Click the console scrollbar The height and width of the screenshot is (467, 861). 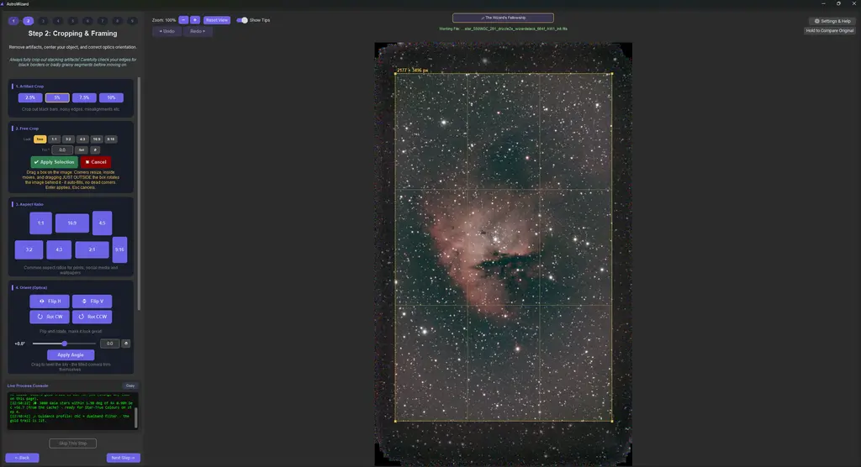[x=135, y=417]
